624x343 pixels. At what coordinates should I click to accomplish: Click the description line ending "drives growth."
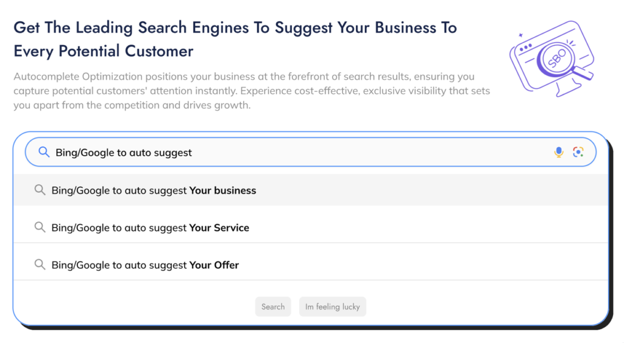(132, 105)
